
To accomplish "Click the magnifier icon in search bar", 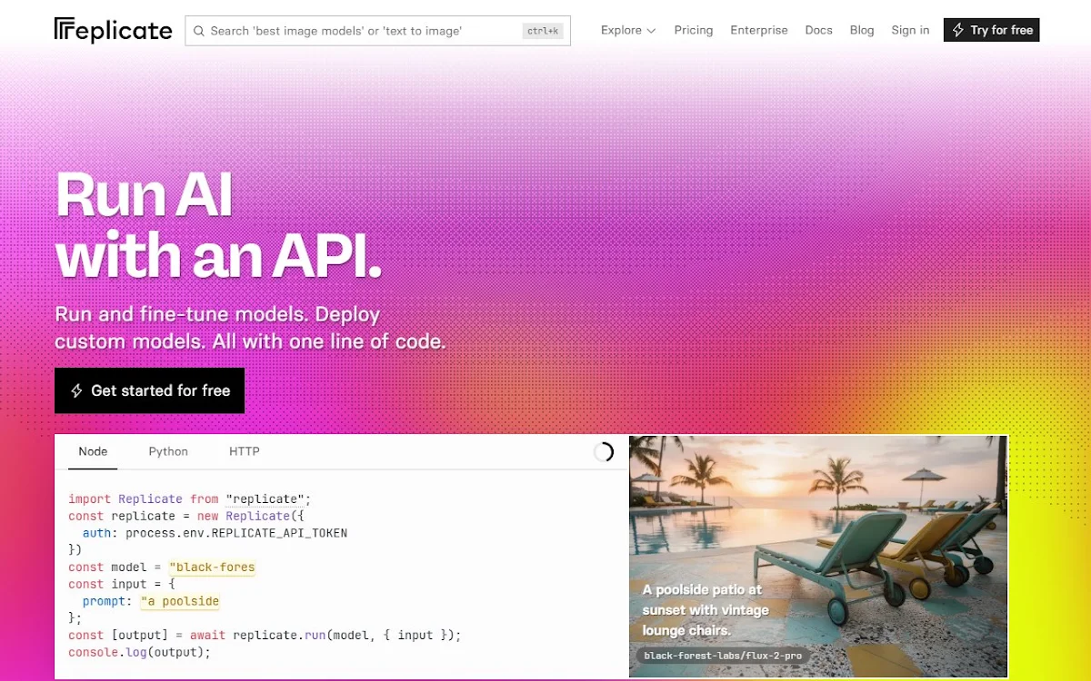I will tap(199, 31).
